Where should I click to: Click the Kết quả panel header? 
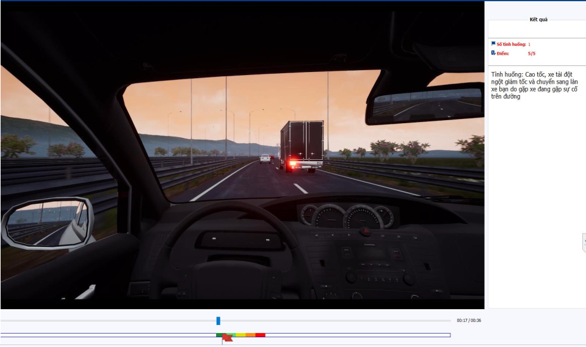click(538, 20)
